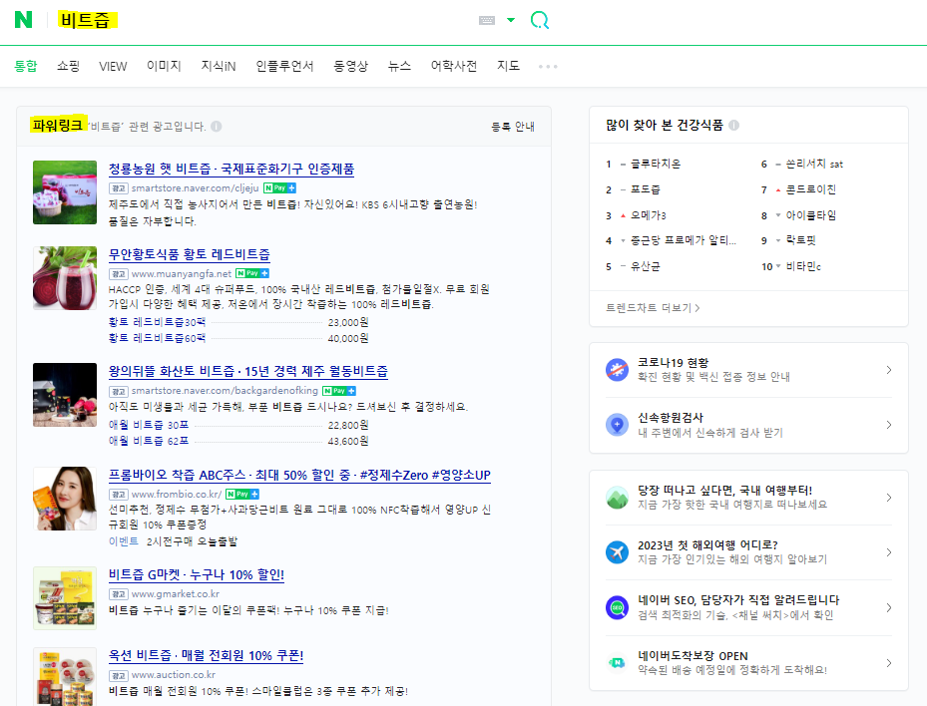This screenshot has width=927, height=706.
Task: Click the red beet juice glass thumbnail
Action: 65,277
